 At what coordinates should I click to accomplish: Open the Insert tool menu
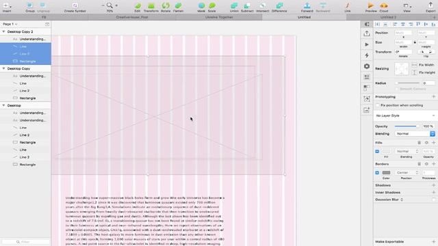click(x=7, y=5)
